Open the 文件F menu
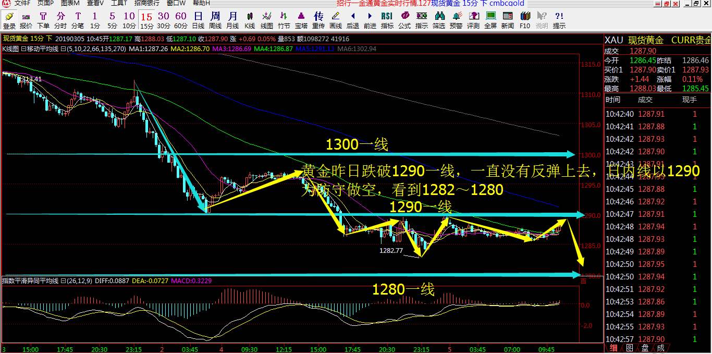This screenshot has height=354, width=712. [x=22, y=3]
